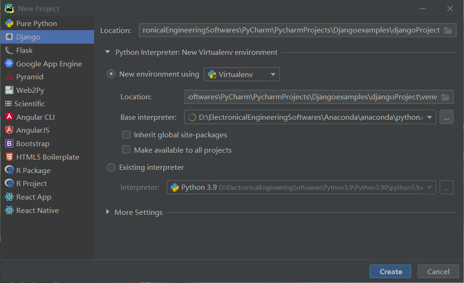Pick Pyramid project type
Image resolution: width=464 pixels, height=283 pixels.
[47, 77]
